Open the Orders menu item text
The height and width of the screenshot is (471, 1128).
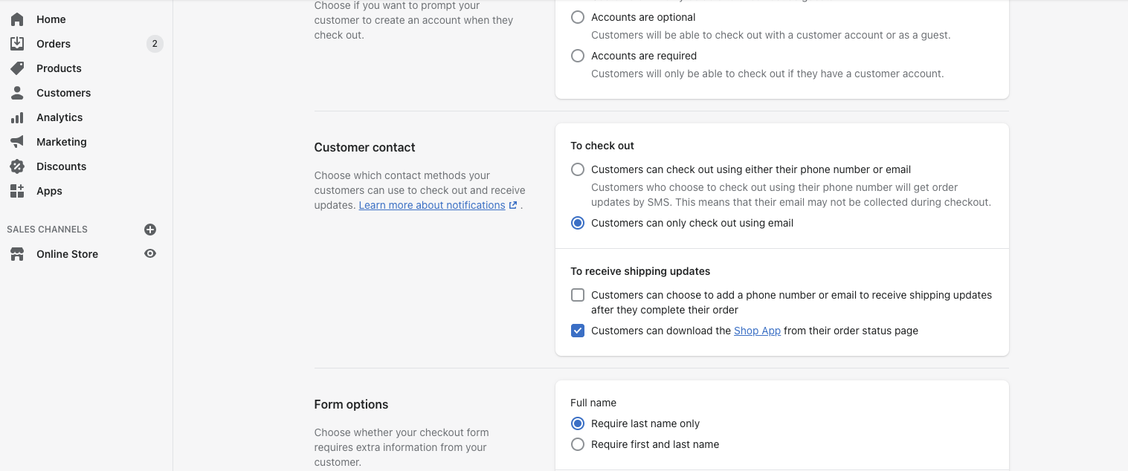(x=54, y=44)
